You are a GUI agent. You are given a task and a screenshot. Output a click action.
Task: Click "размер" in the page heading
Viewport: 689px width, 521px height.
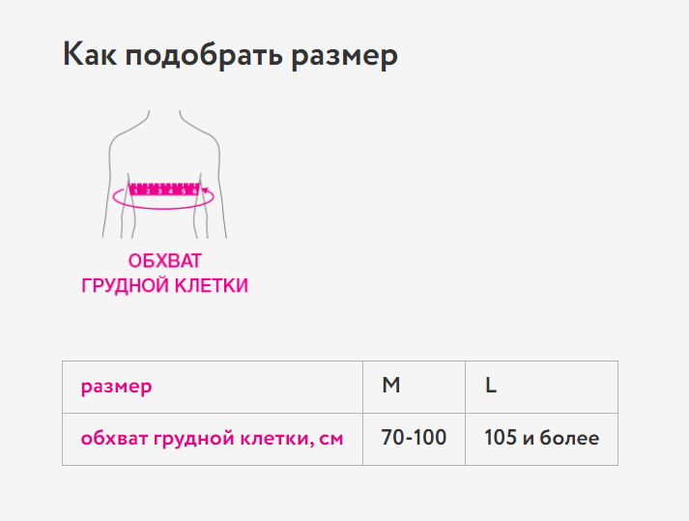point(344,55)
